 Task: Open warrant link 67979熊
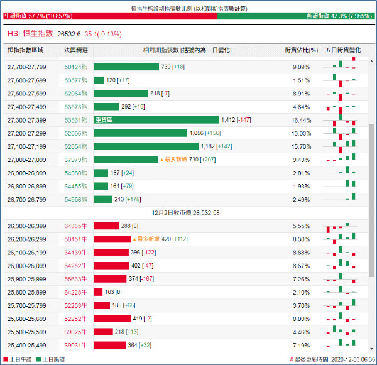coord(76,160)
